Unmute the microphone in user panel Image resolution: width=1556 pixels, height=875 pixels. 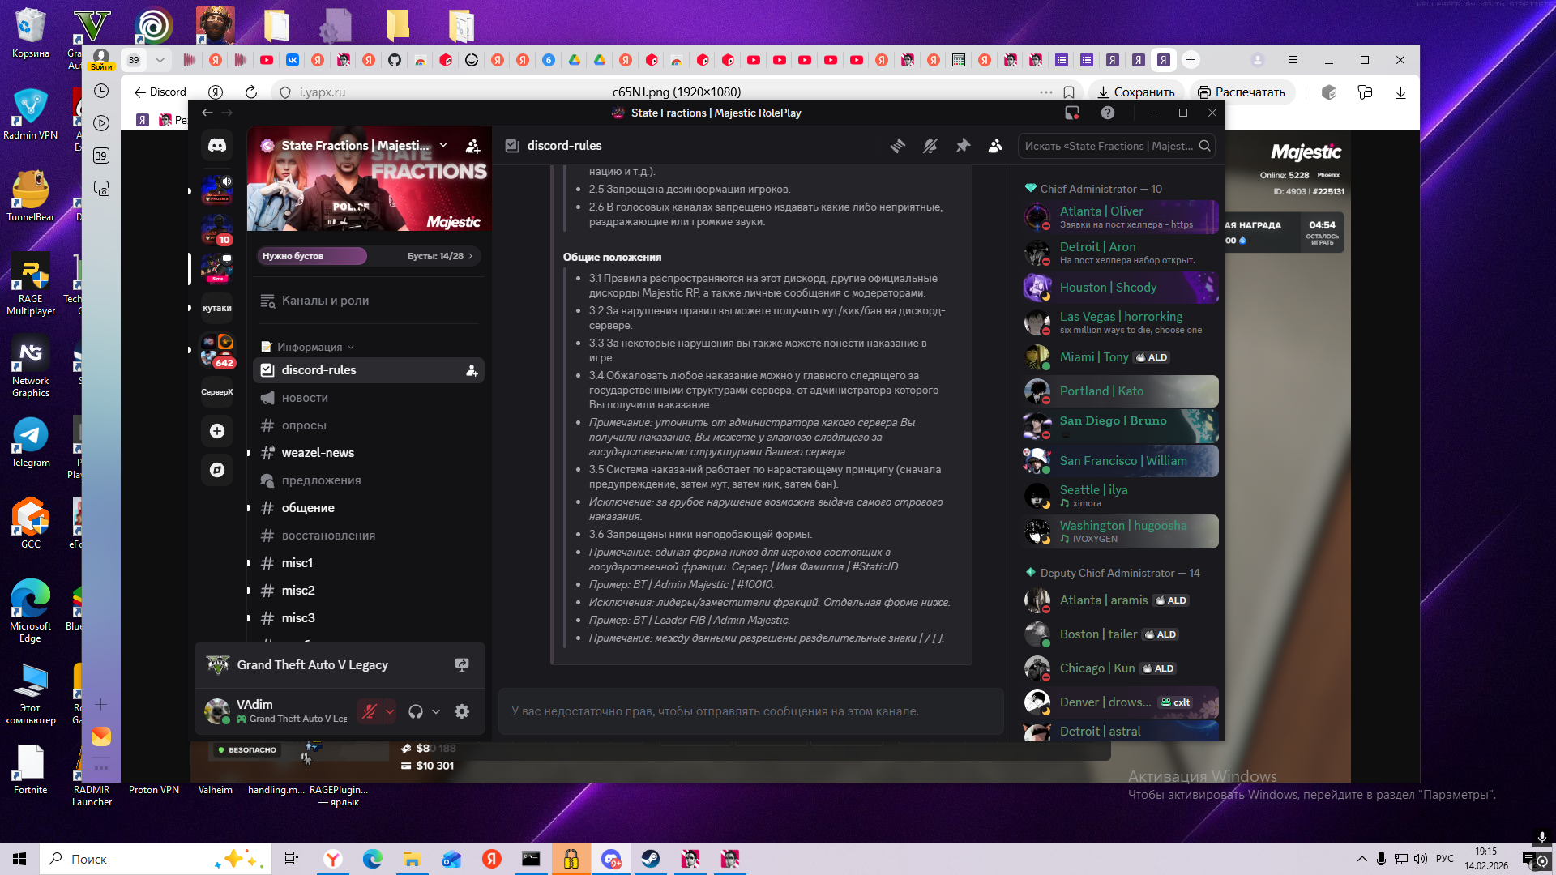coord(370,711)
